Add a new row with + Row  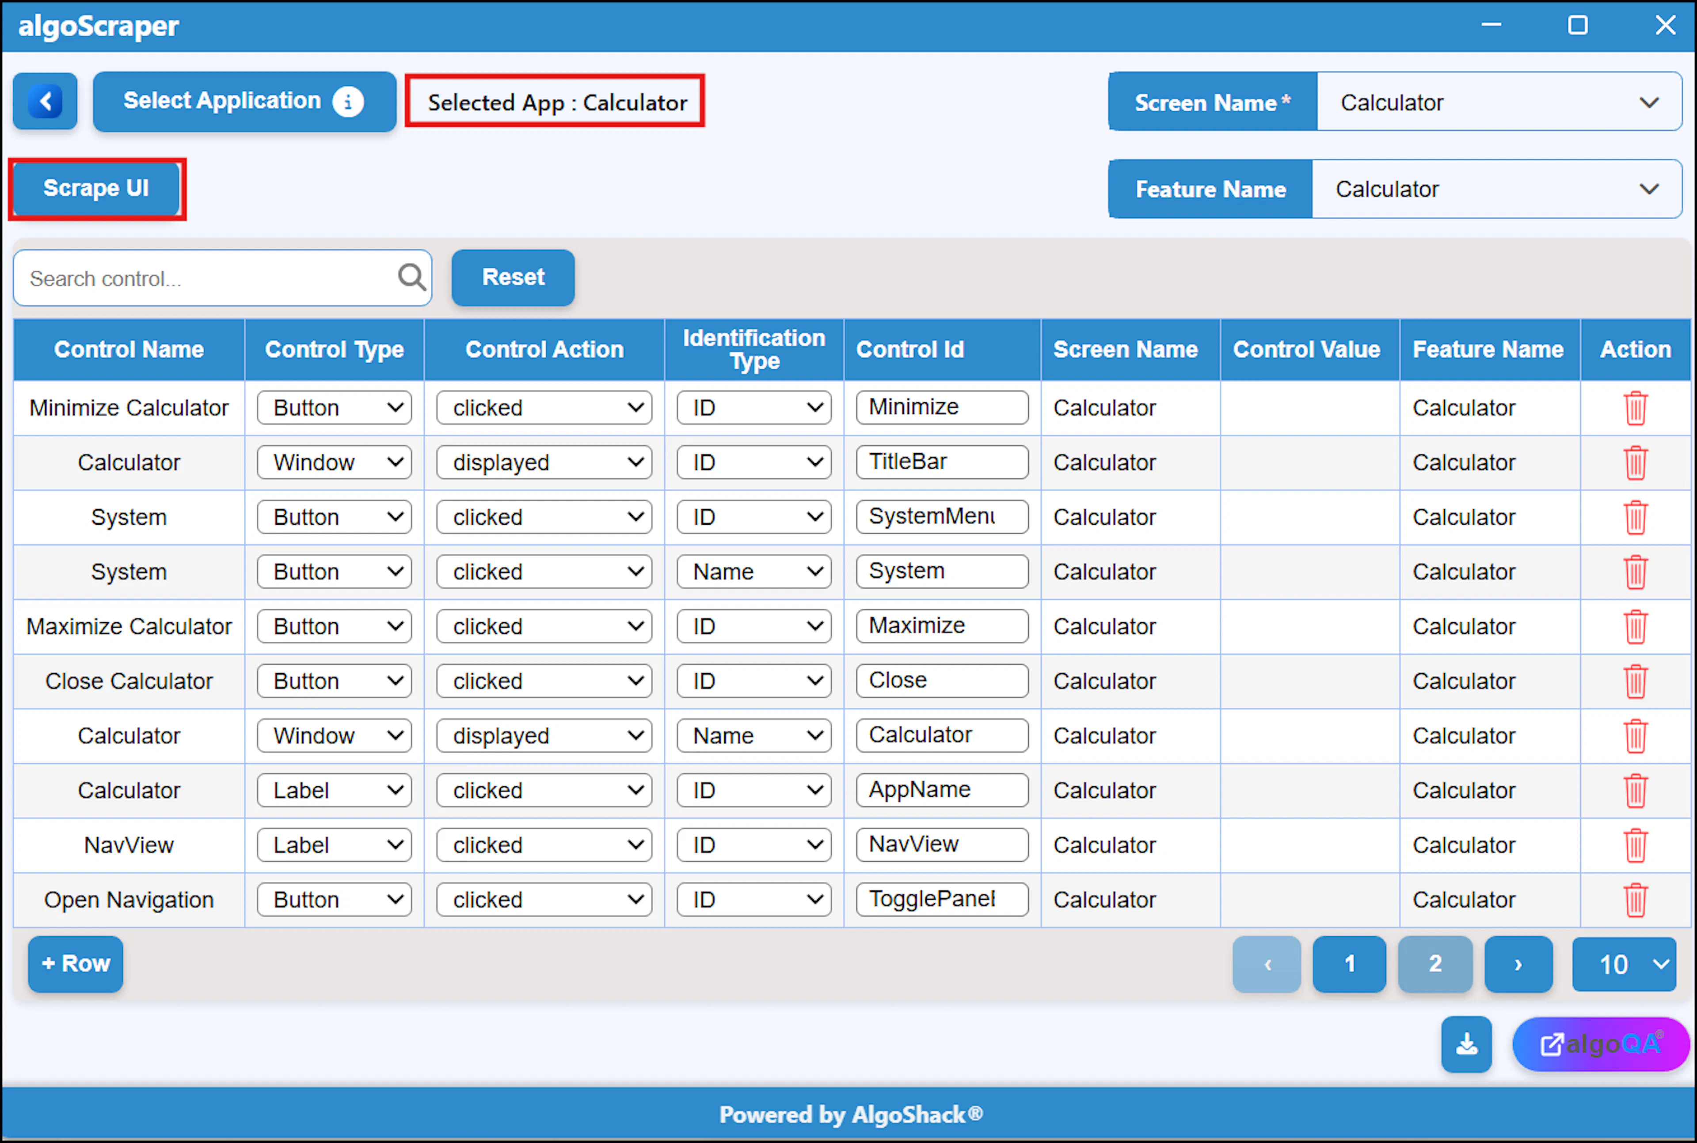[76, 964]
